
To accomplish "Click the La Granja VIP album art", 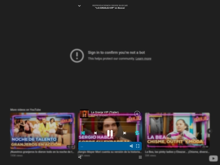I will (x=84, y=114).
